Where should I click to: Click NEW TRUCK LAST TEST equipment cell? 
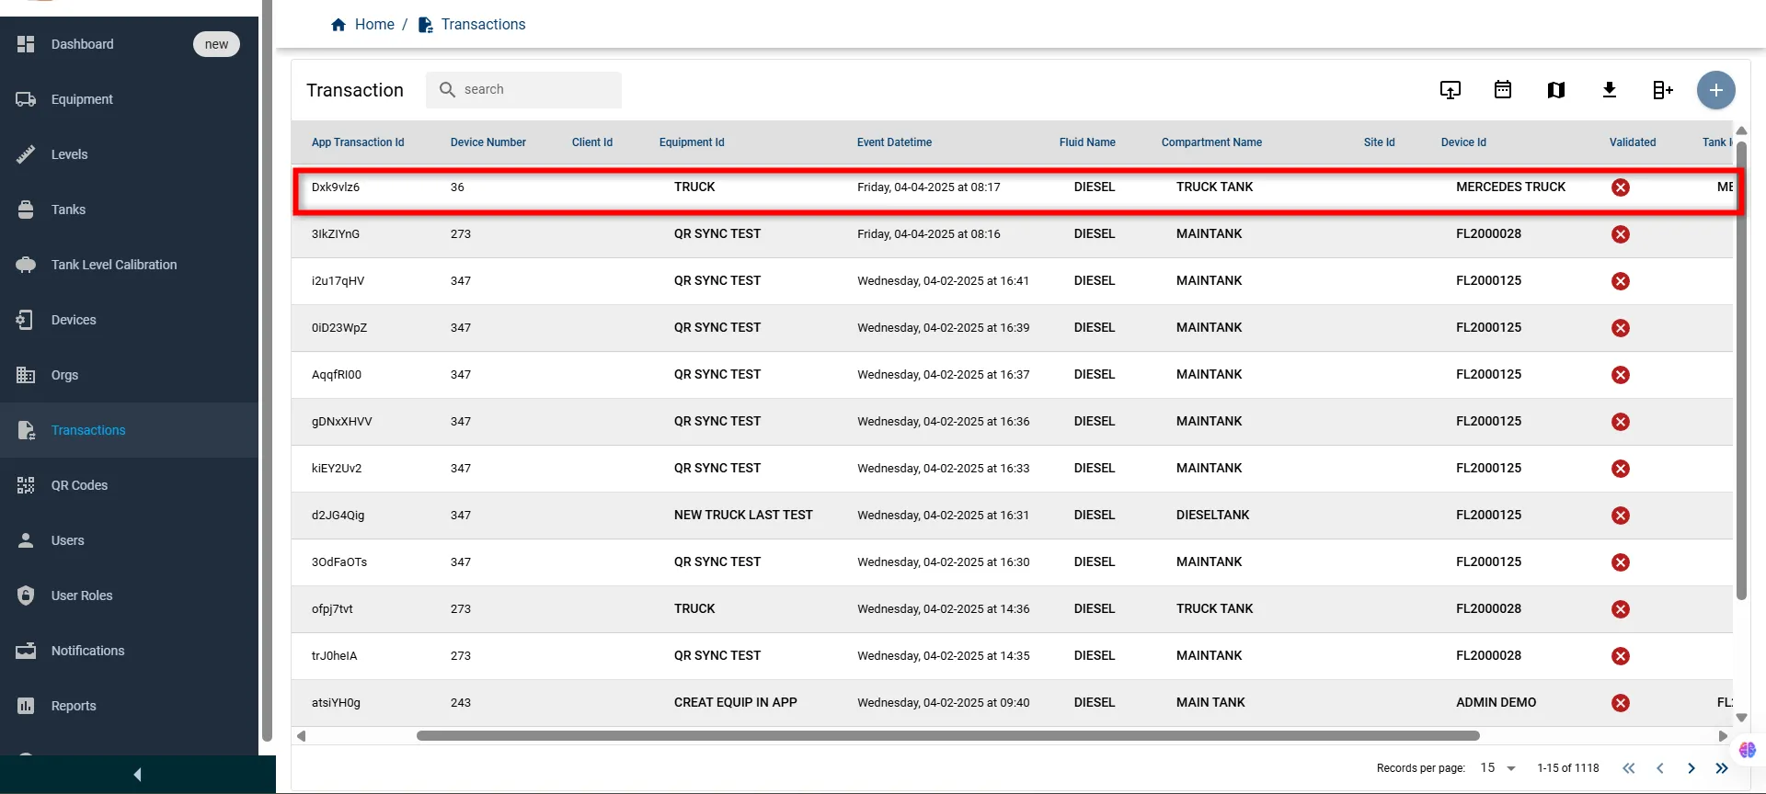click(743, 516)
